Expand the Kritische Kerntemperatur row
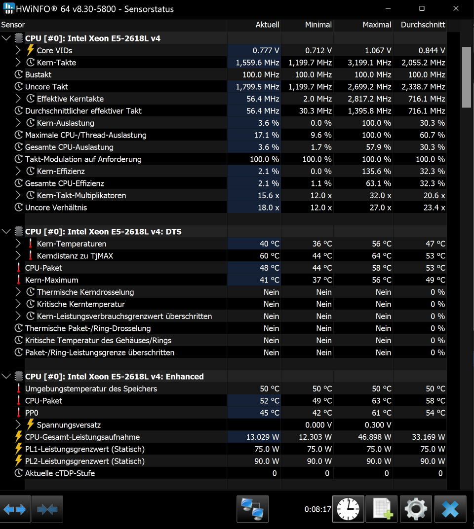474x529 pixels. (18, 304)
